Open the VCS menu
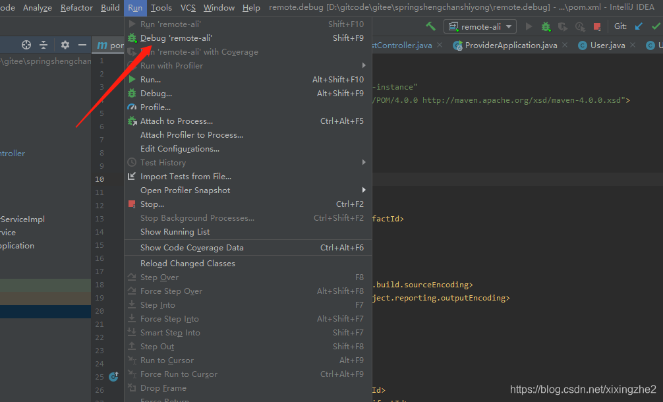This screenshot has width=663, height=402. coord(188,8)
